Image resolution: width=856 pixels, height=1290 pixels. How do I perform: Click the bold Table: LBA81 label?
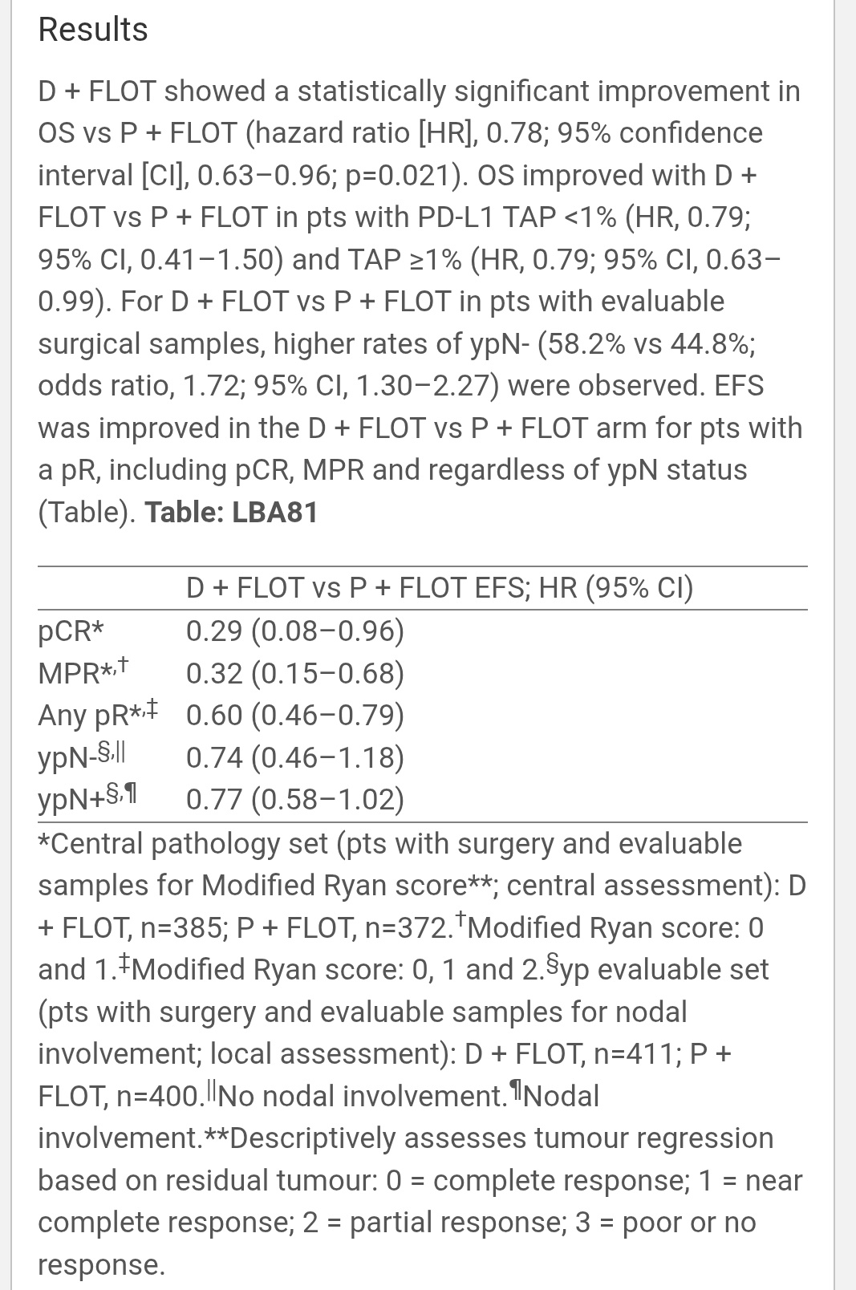[231, 512]
